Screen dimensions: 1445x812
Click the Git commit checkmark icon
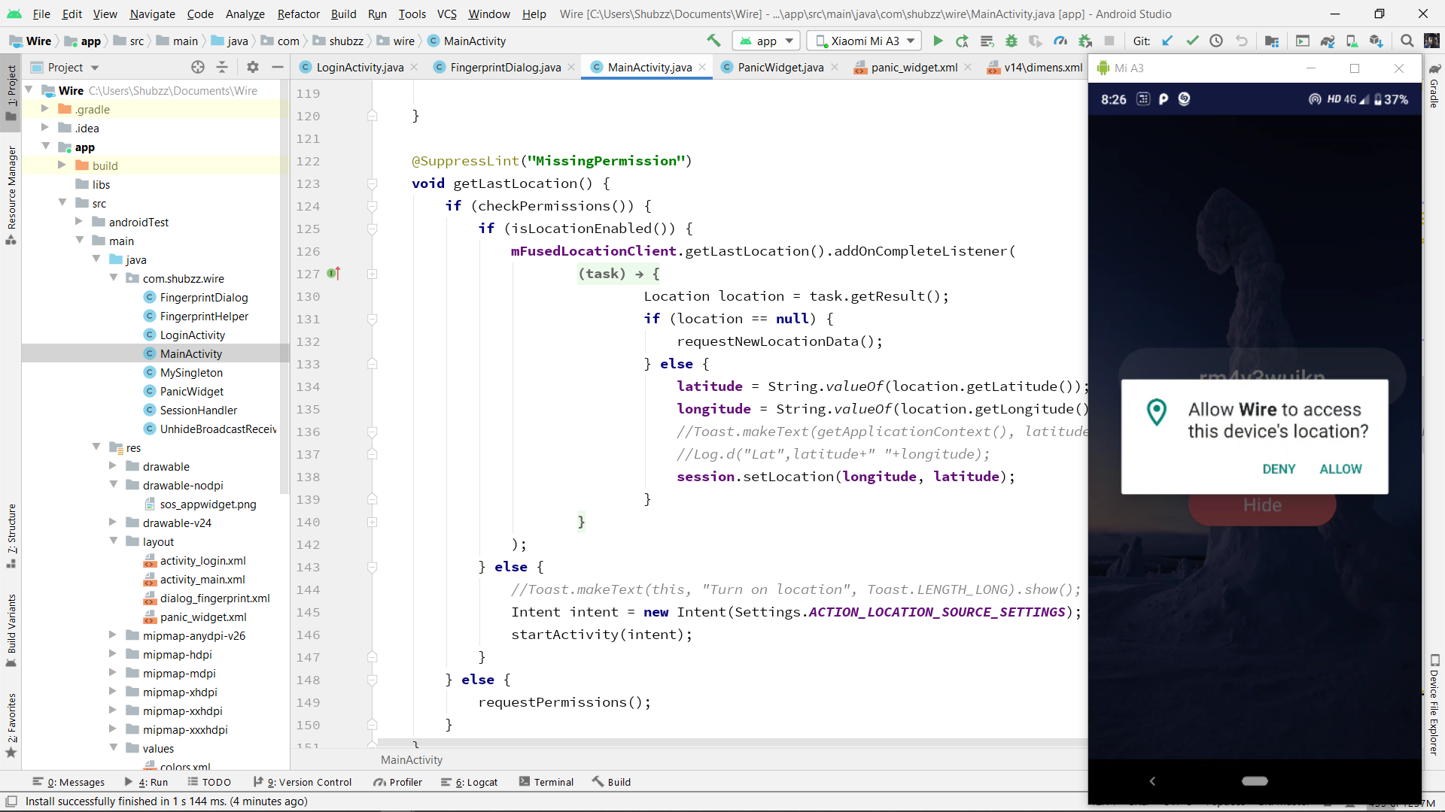pos(1192,41)
